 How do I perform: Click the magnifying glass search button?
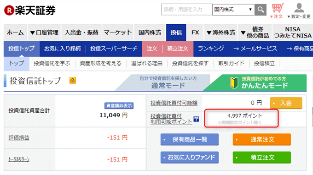point(261,10)
